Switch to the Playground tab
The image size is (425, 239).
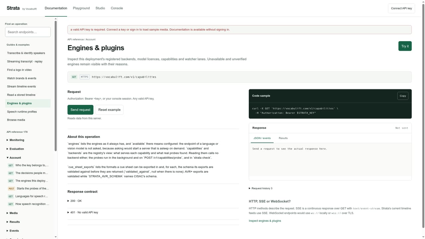click(x=81, y=8)
